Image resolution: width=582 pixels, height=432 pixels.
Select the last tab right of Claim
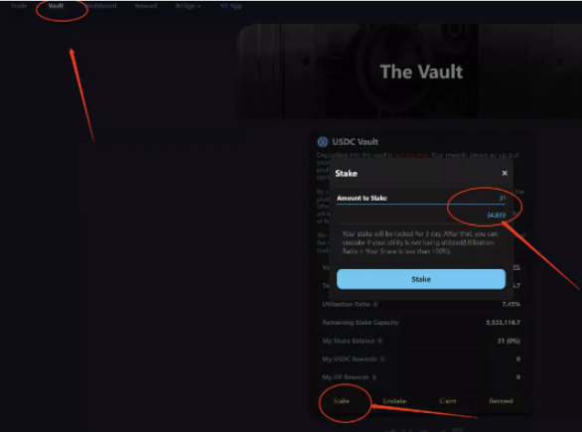(501, 401)
